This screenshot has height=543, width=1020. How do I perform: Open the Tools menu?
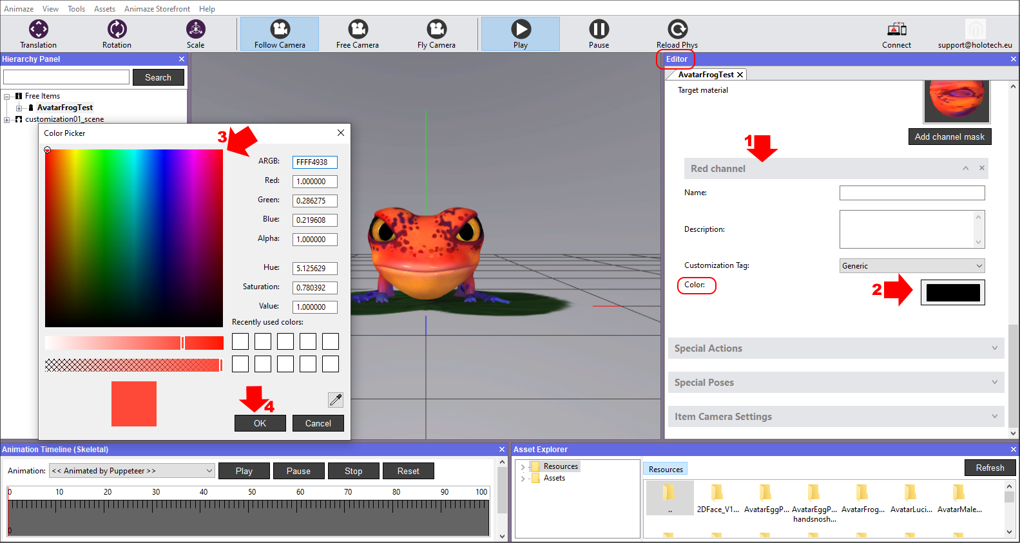77,9
